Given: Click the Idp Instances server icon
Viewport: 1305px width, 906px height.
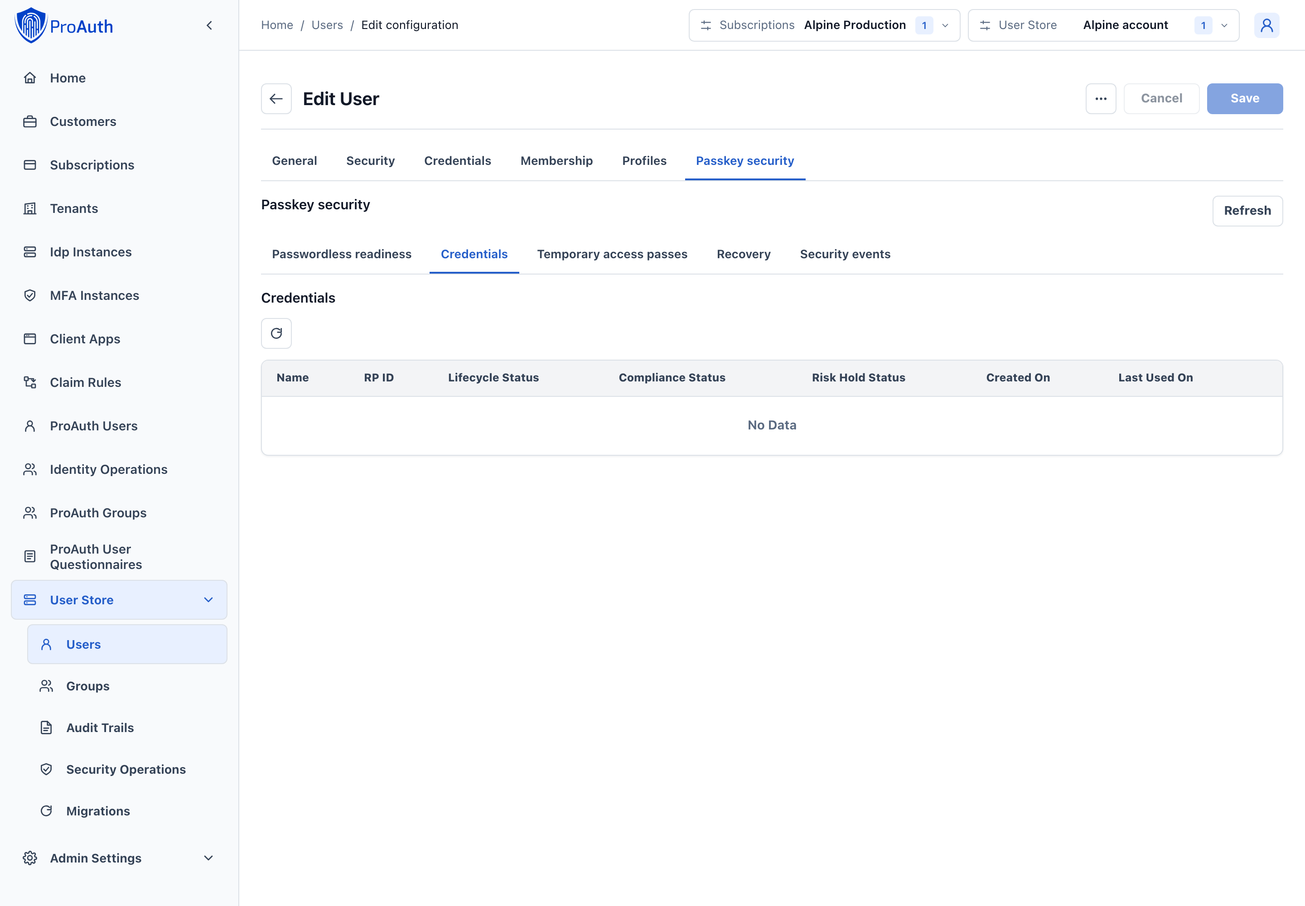Looking at the screenshot, I should click(30, 252).
